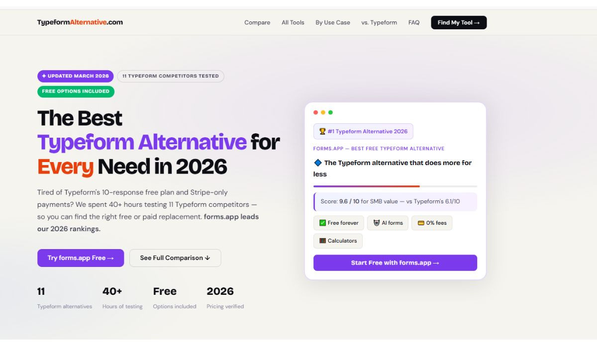
Task: Click the yellow dot in the card header
Action: tap(323, 112)
